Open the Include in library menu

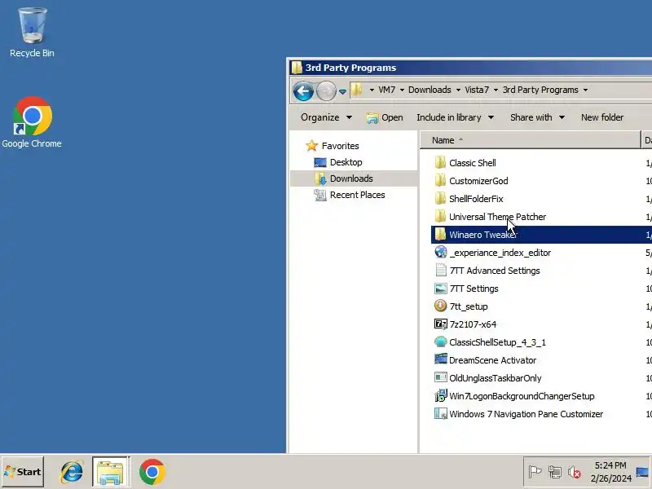point(455,117)
